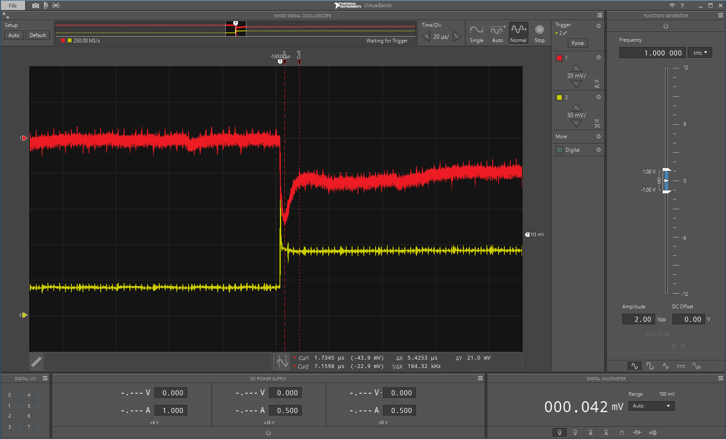Select Normal acquisition mode

(x=519, y=33)
